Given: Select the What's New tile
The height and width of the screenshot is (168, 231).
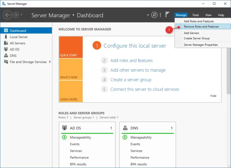Looking at the screenshot, I should (x=71, y=69).
